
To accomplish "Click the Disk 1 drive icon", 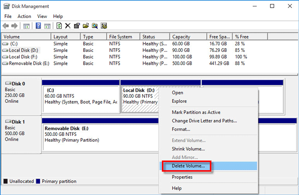I will [x=8, y=121].
